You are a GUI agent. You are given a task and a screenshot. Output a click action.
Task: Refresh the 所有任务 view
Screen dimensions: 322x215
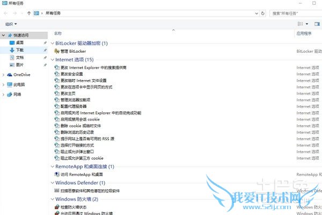pos(262,13)
